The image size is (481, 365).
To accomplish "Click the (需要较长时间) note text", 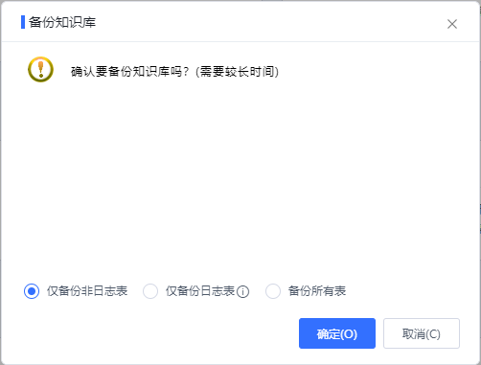I will 237,71.
